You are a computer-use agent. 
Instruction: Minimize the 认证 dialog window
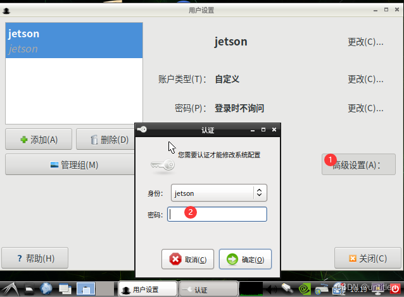pos(253,130)
